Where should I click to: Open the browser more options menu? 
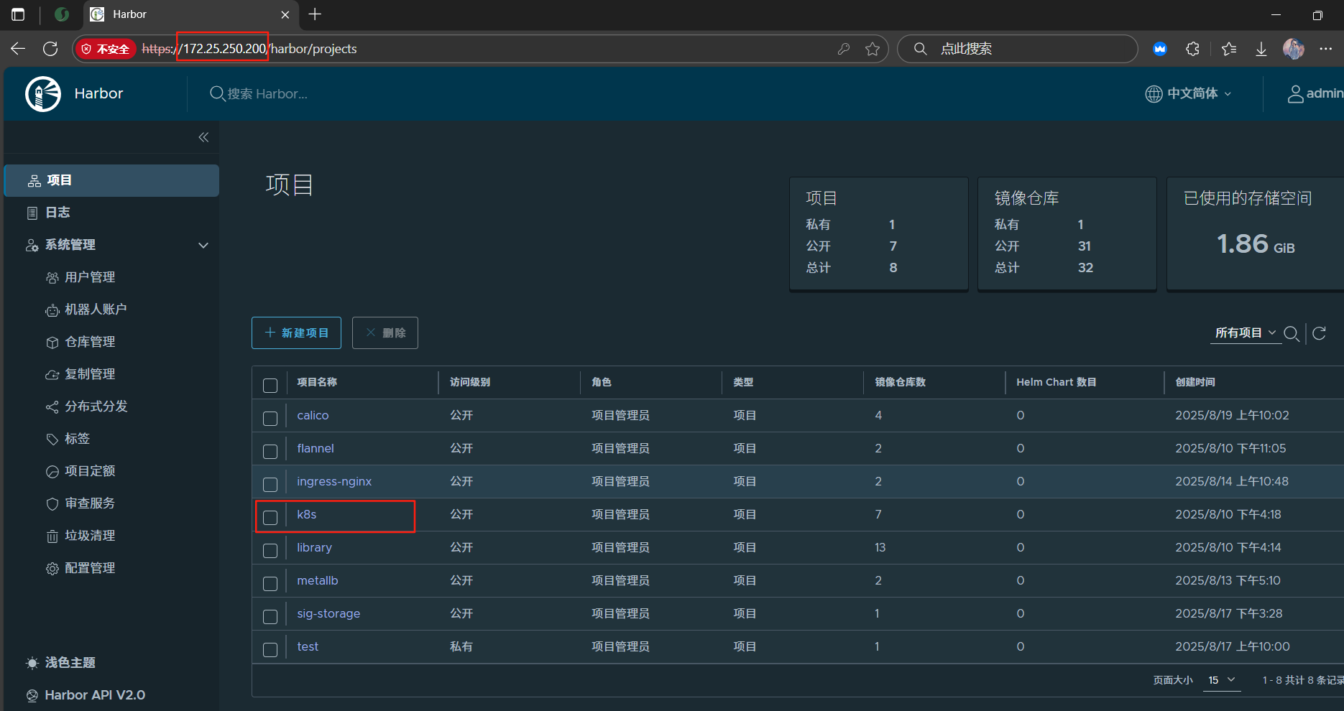pyautogui.click(x=1326, y=49)
